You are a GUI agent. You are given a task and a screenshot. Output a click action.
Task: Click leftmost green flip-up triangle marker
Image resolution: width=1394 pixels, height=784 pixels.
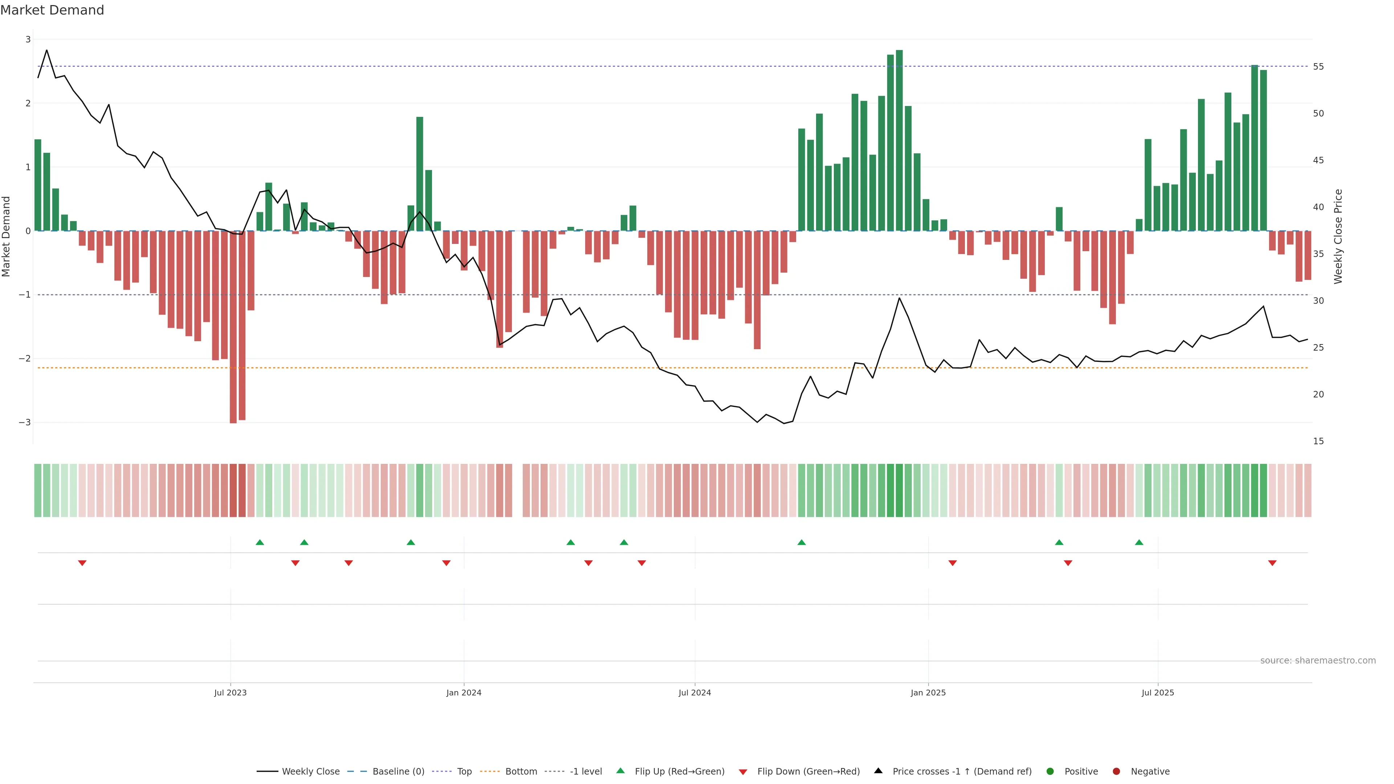(x=260, y=542)
